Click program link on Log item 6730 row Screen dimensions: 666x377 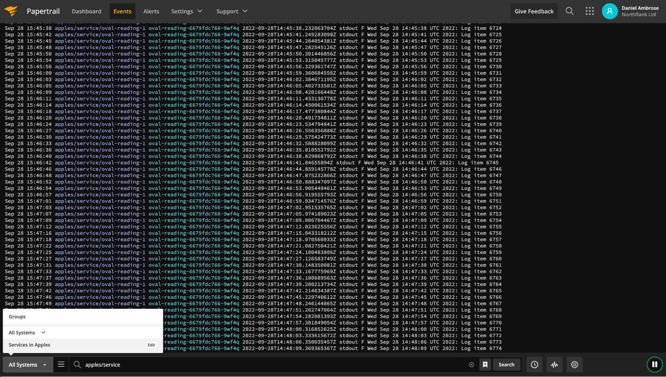click(194, 67)
